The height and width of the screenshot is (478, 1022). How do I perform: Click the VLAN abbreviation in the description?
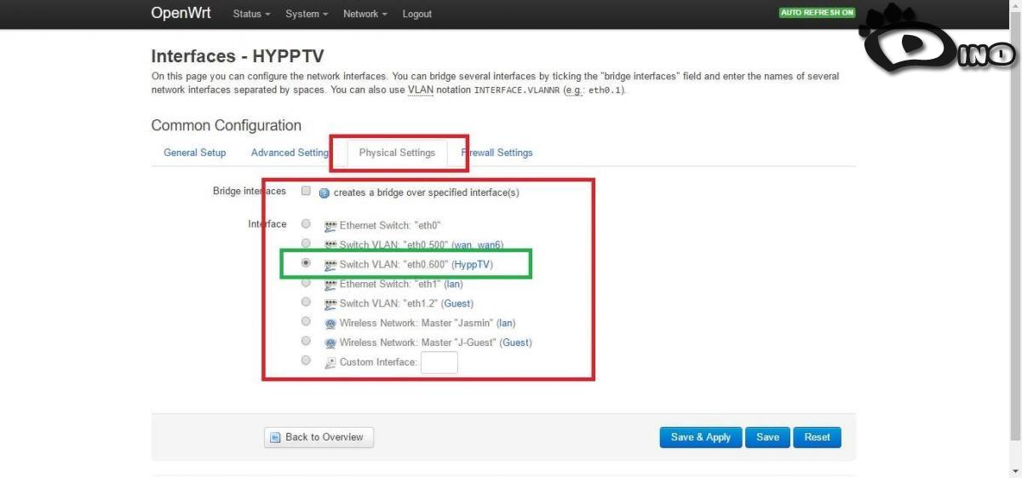click(x=421, y=89)
